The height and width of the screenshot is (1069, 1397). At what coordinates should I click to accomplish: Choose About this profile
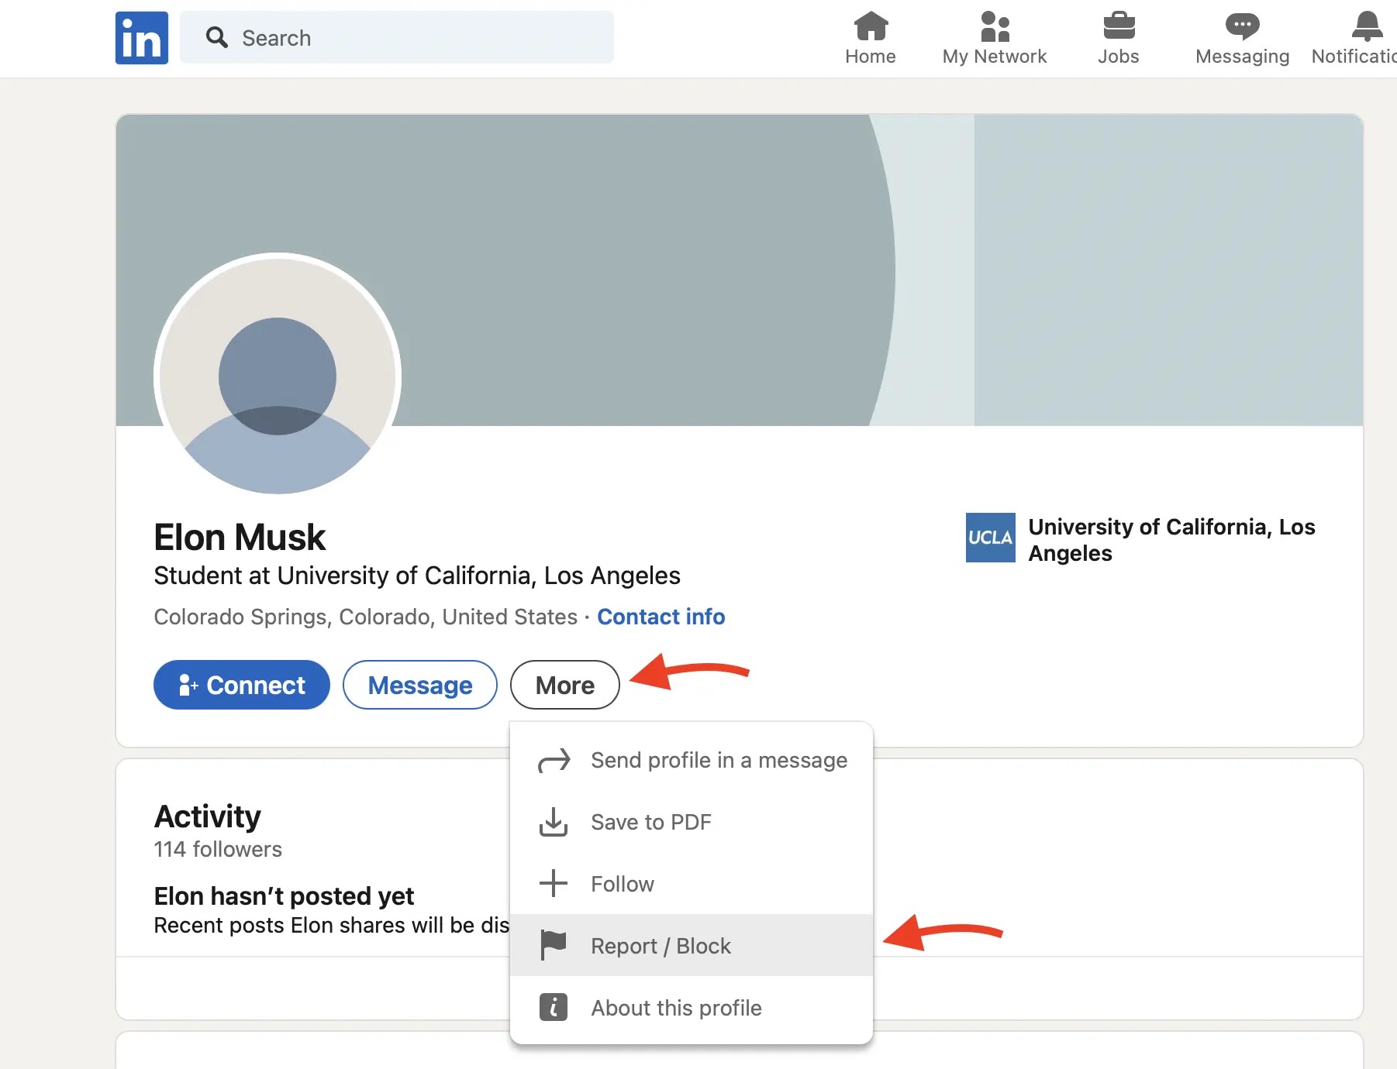[x=675, y=1008]
